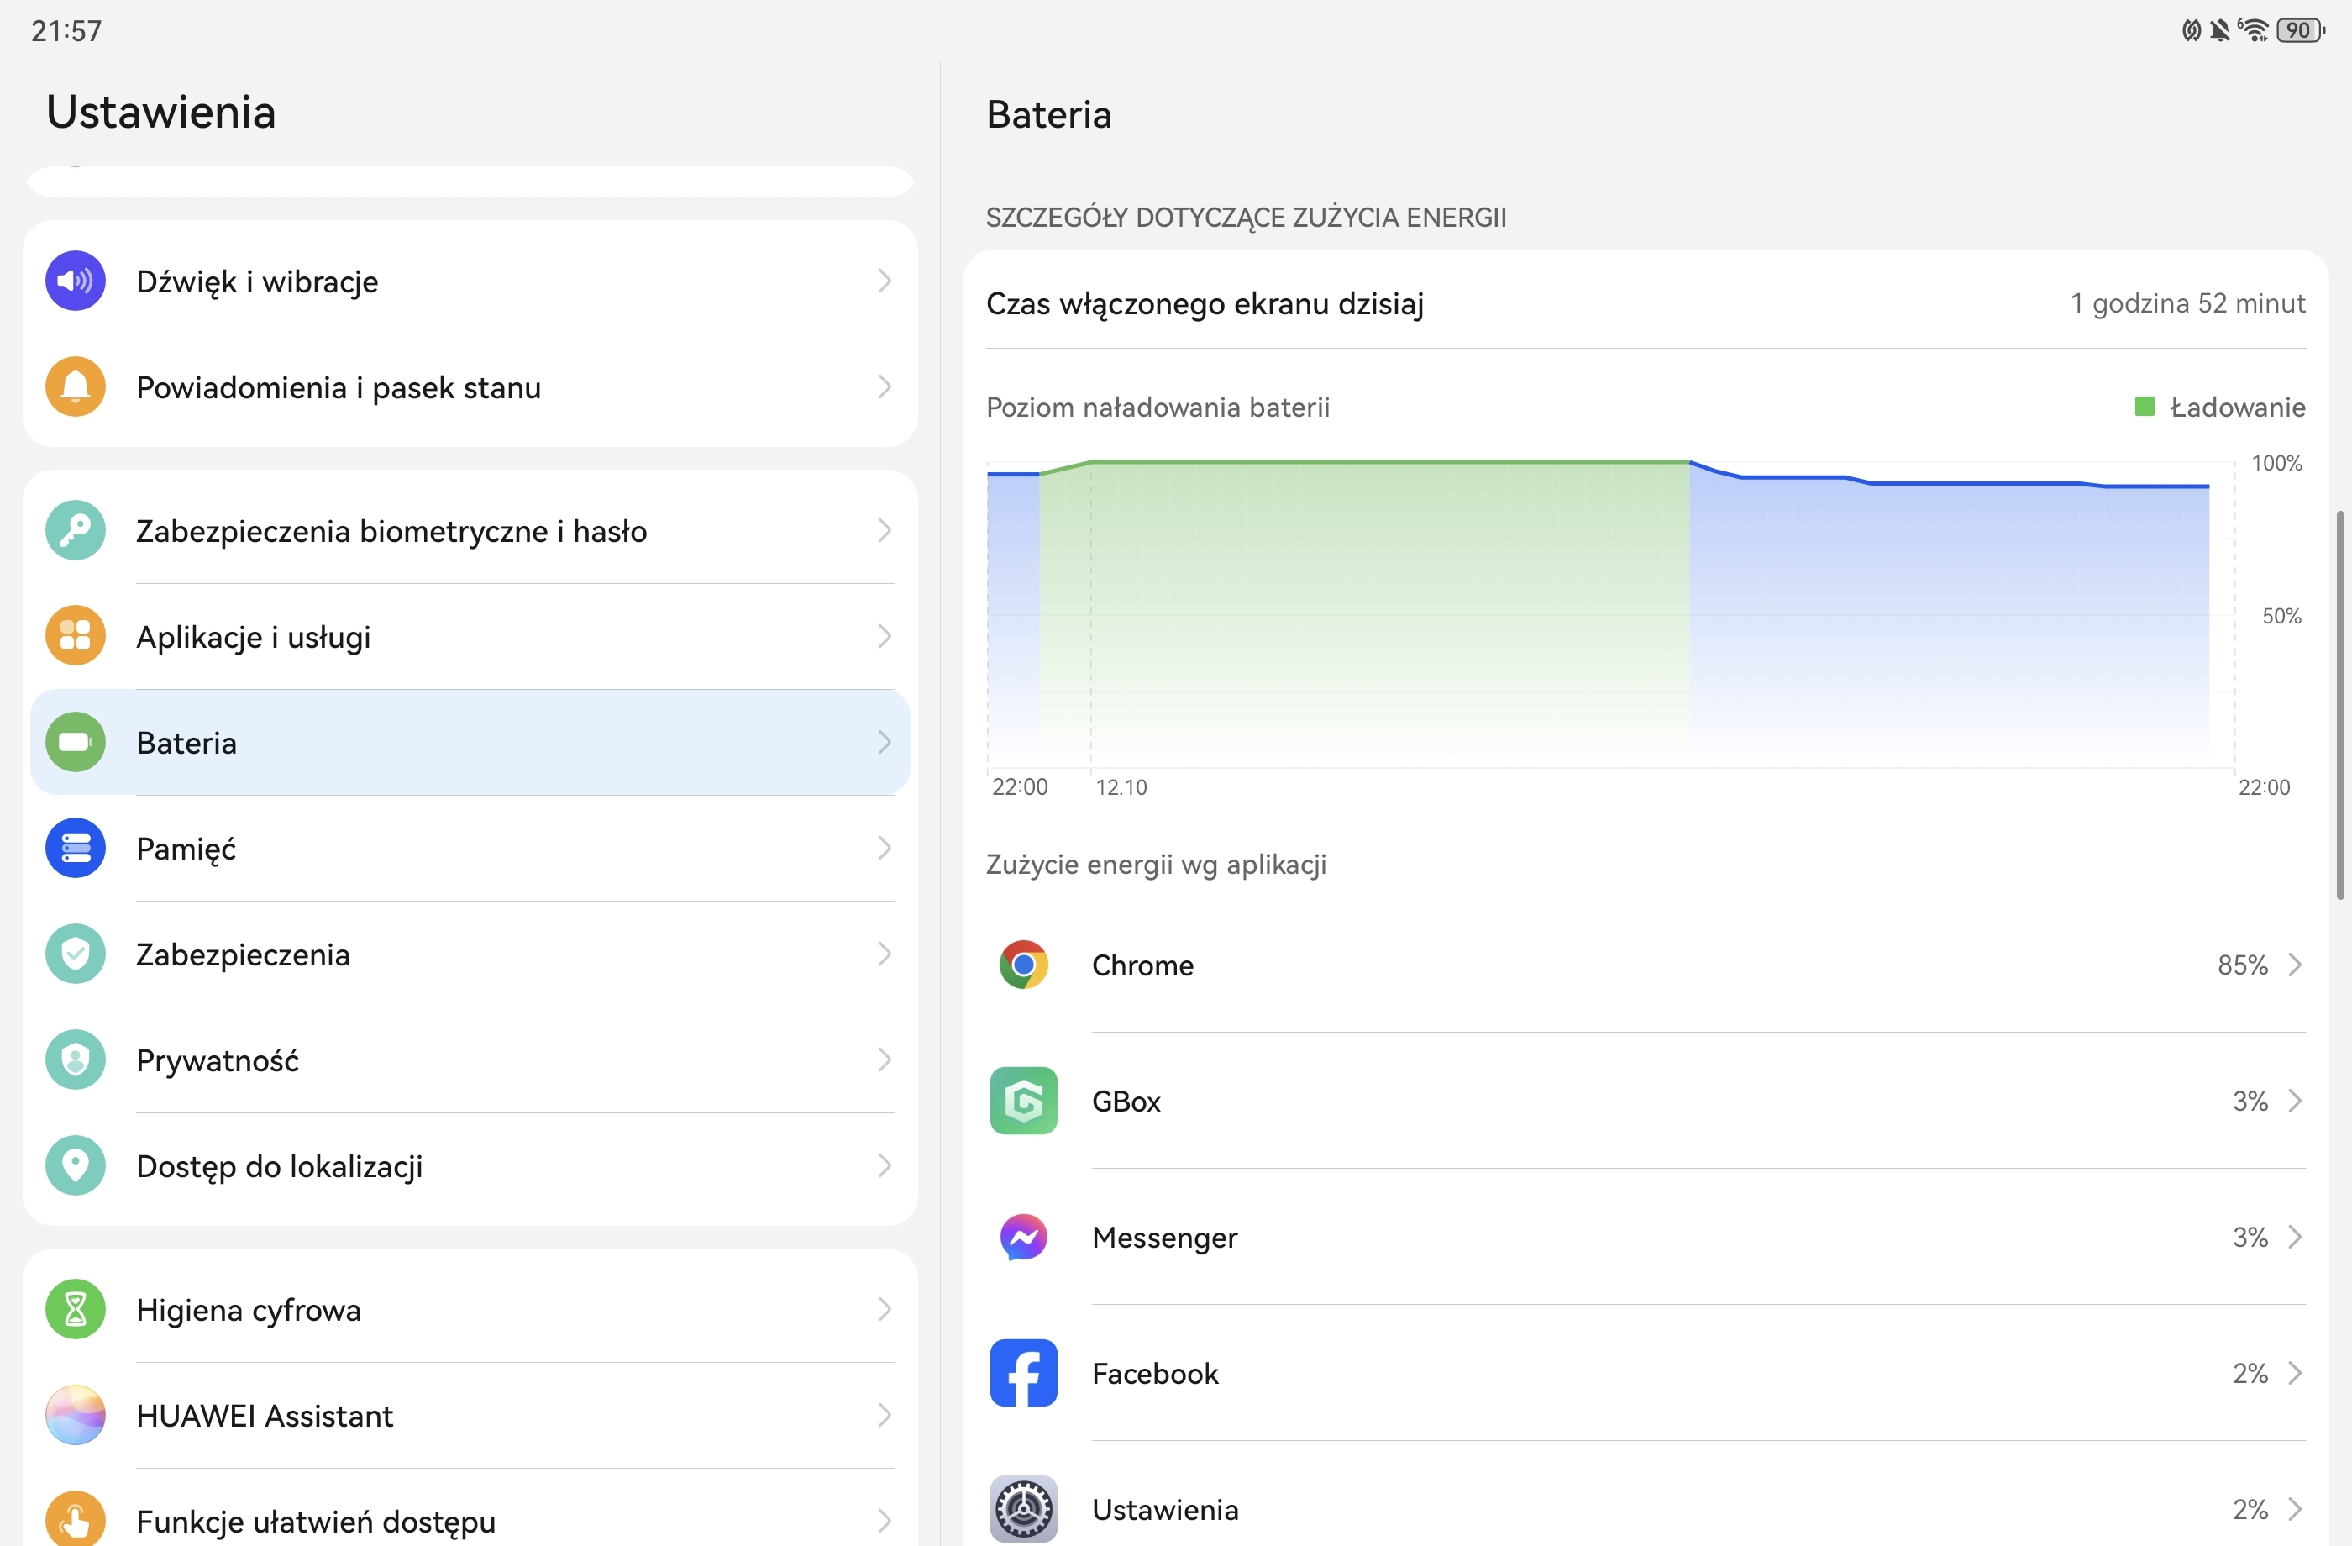This screenshot has height=1546, width=2352.
Task: Expand Messenger power usage chevron
Action: (x=2295, y=1238)
